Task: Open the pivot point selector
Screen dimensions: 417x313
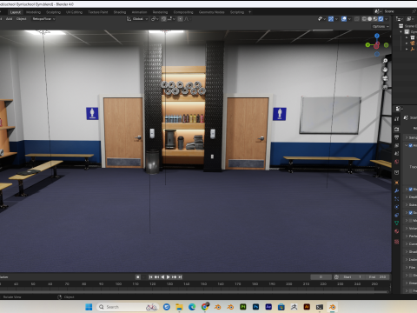Action: 155,19
